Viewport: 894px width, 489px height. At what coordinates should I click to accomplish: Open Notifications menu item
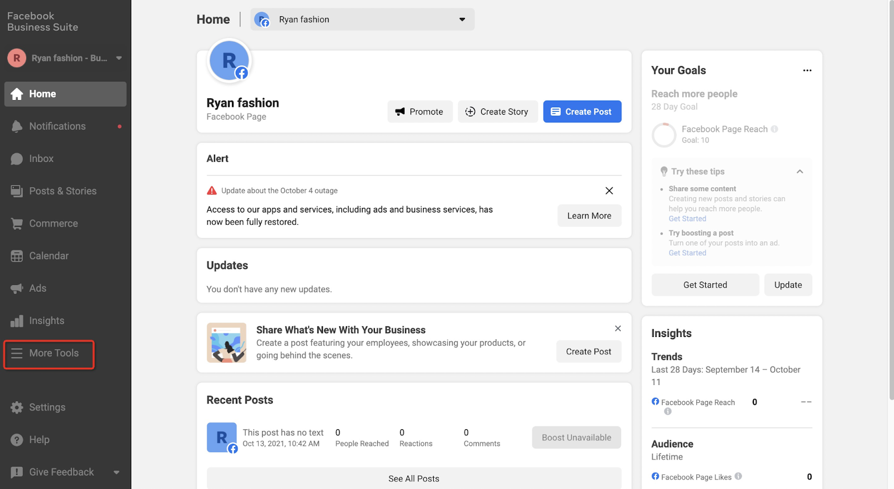[x=65, y=126]
